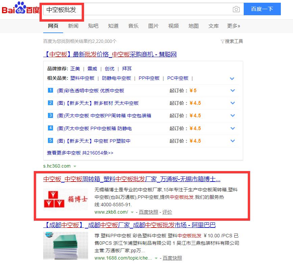Click the numbered badge 5 result icon

pos(50,140)
